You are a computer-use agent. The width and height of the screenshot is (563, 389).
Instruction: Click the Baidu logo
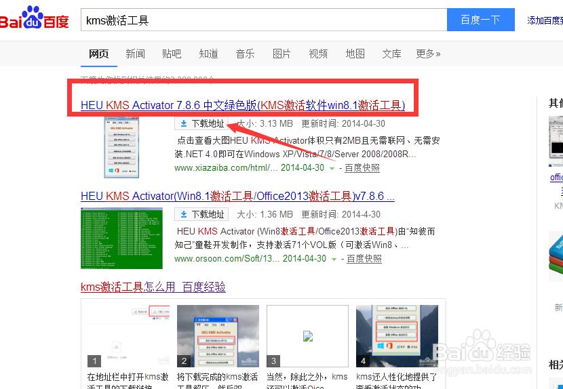tap(34, 18)
